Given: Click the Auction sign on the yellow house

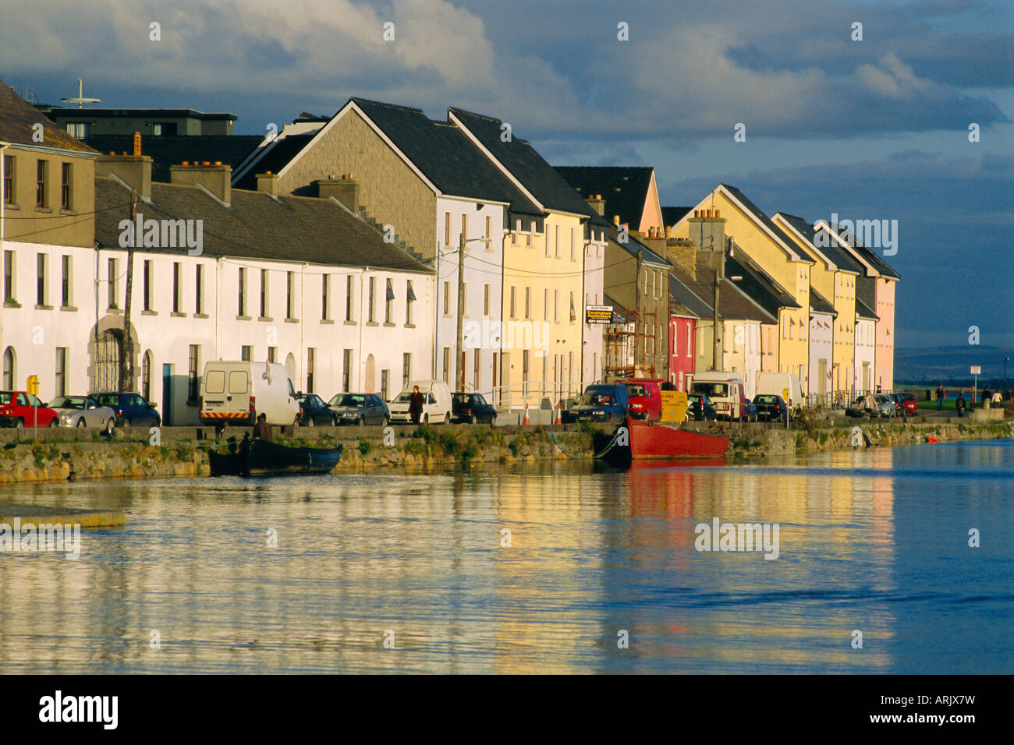Looking at the screenshot, I should (599, 314).
